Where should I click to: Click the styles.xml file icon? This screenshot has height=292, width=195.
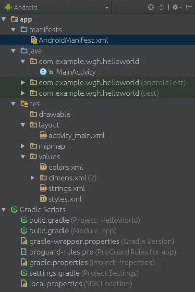[x=43, y=199]
